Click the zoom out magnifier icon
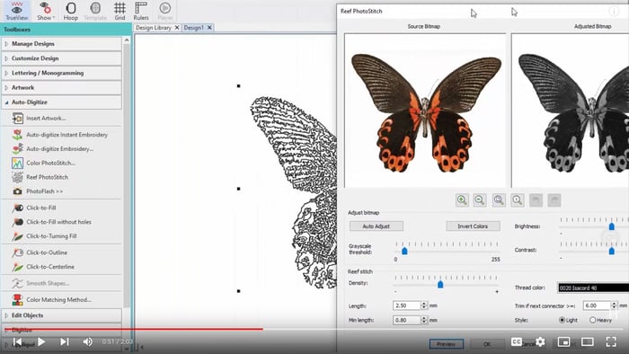The width and height of the screenshot is (629, 354). [x=479, y=200]
